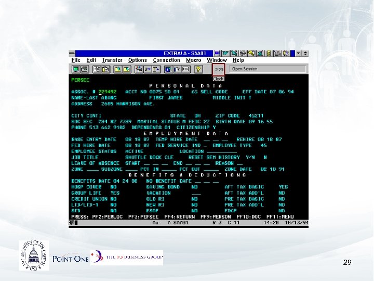Click the employee status ACTIVE

[135, 151]
